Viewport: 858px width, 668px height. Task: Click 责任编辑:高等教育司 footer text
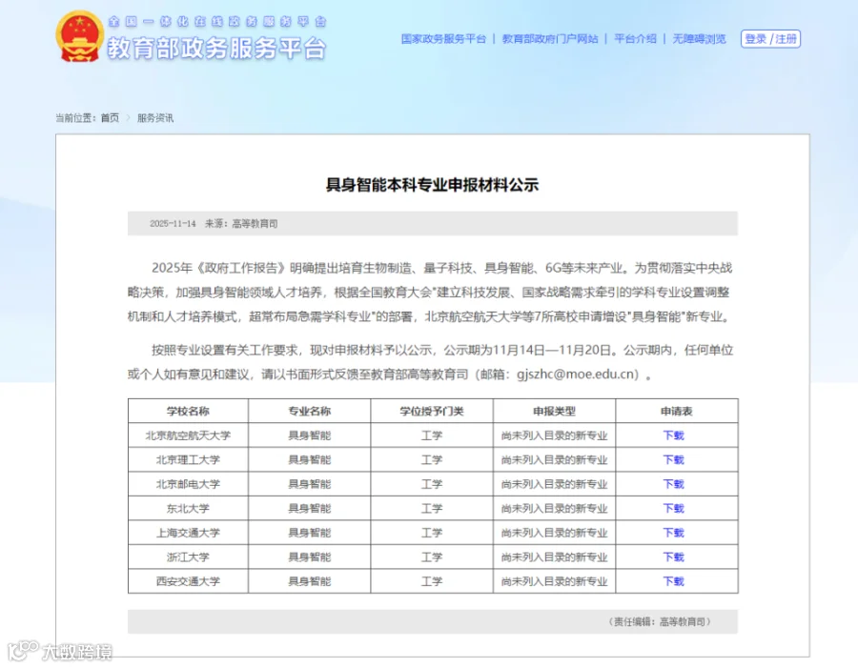click(x=660, y=621)
